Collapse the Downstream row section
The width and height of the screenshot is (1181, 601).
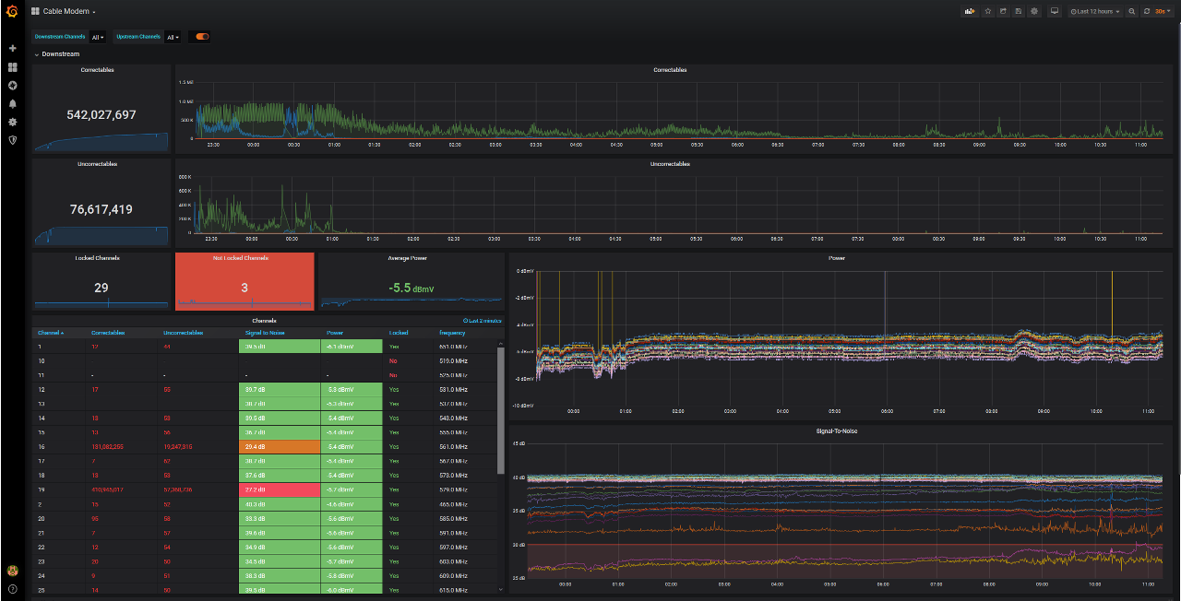pos(35,53)
